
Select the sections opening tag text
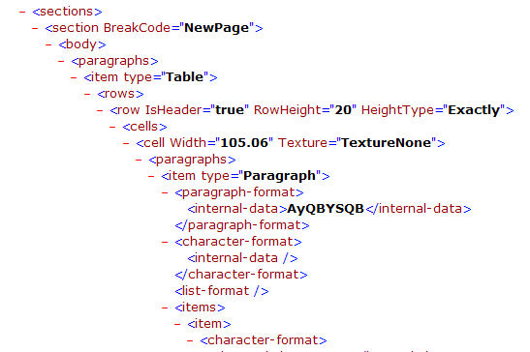tap(67, 12)
